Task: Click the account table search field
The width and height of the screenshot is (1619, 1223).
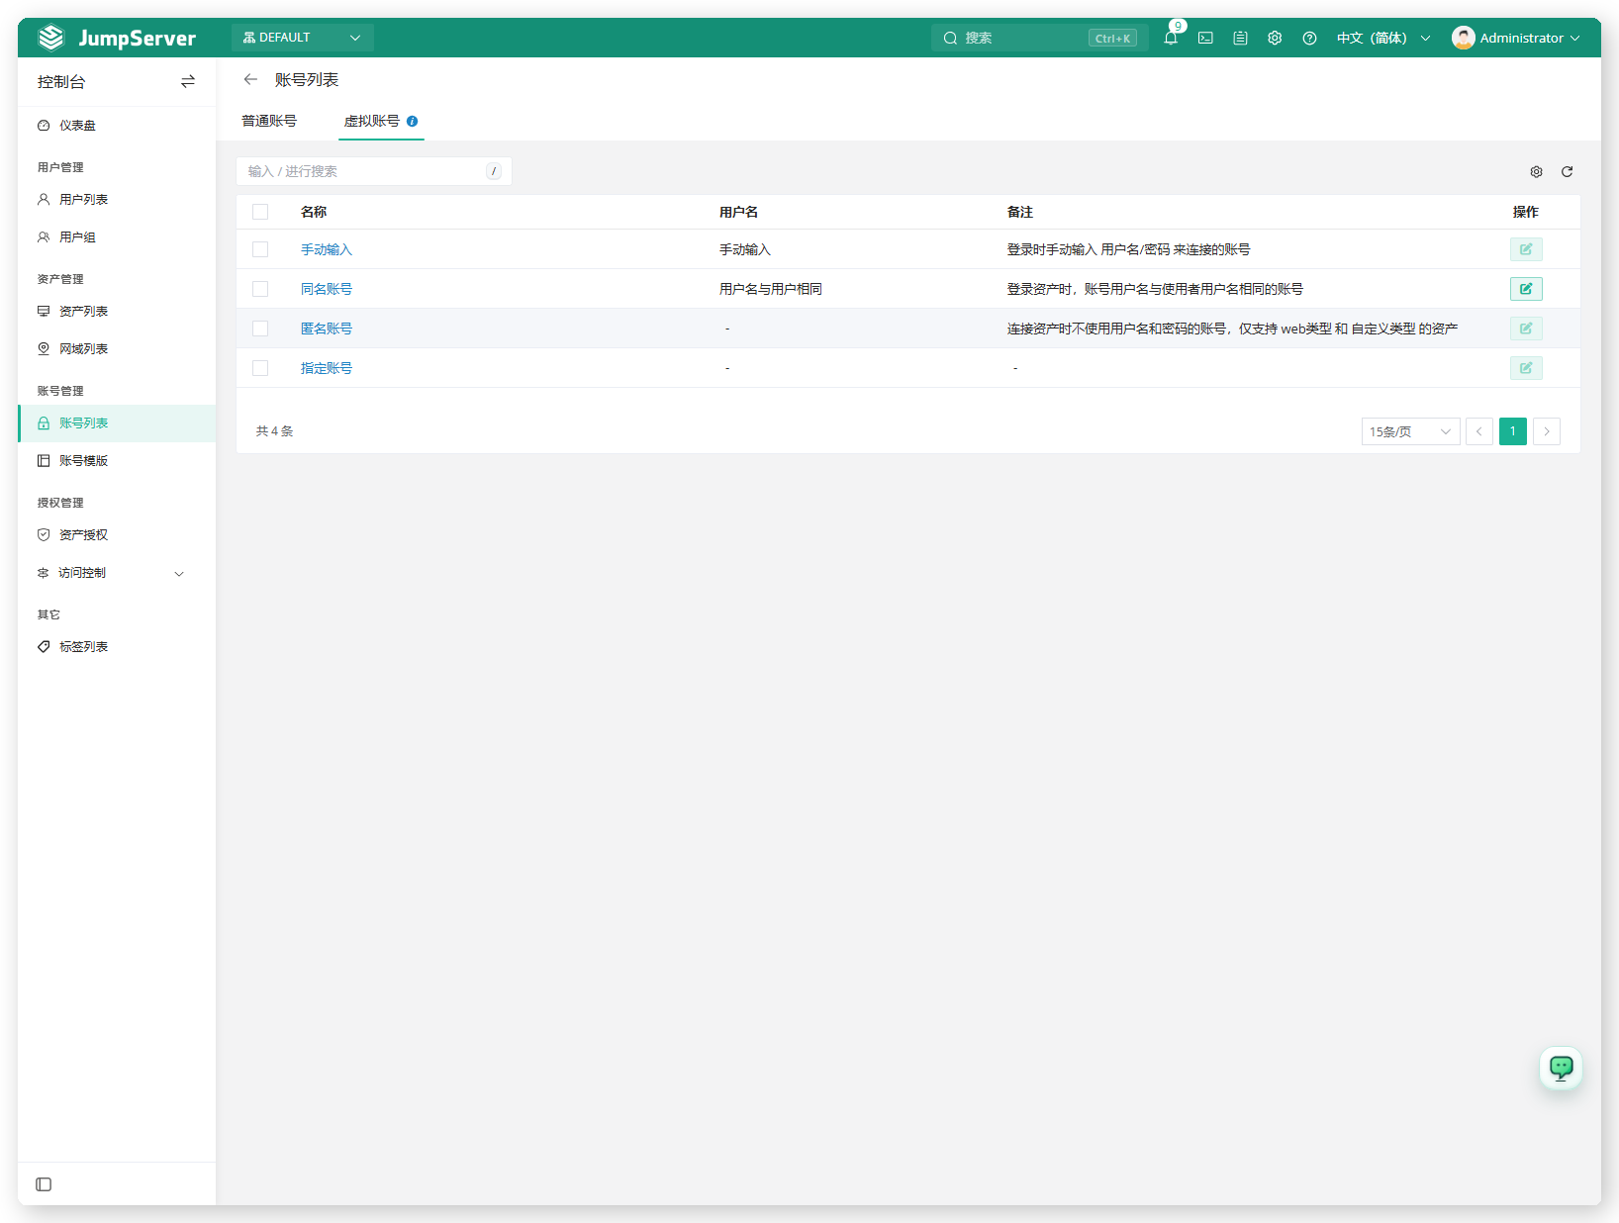Action: click(374, 171)
